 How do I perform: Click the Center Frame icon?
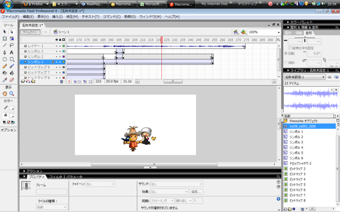(69, 81)
